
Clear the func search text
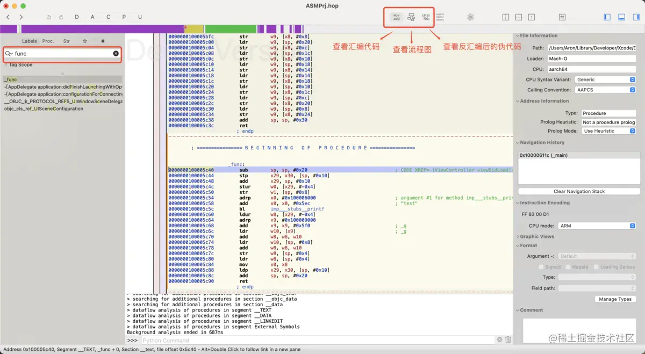(x=116, y=54)
